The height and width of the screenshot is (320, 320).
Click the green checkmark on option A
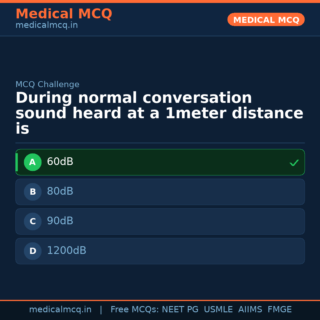294,163
